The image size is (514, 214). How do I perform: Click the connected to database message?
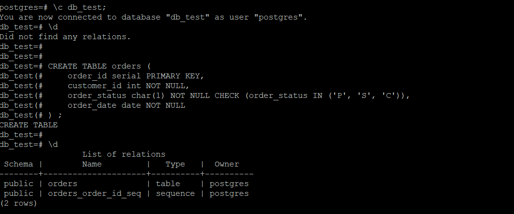coord(153,17)
